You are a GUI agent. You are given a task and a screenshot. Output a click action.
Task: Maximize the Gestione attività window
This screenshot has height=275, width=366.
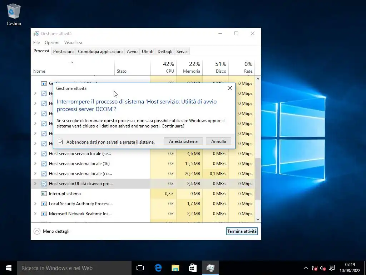pyautogui.click(x=236, y=33)
